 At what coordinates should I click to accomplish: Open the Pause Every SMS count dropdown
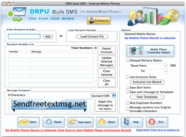(x=157, y=66)
